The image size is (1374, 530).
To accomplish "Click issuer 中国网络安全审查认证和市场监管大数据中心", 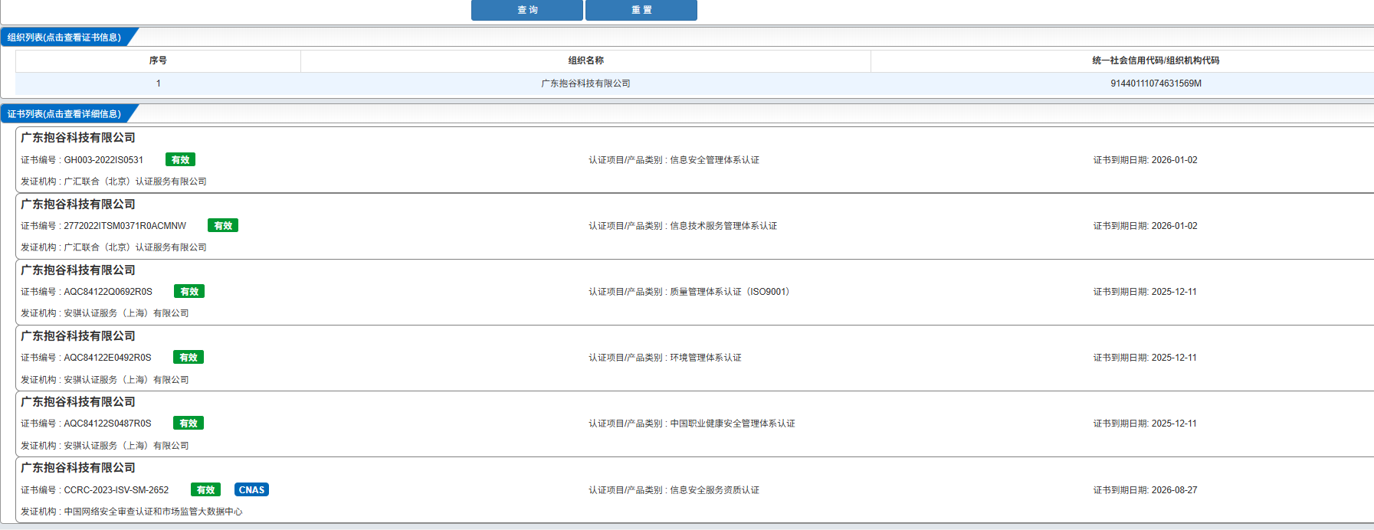I will [153, 512].
